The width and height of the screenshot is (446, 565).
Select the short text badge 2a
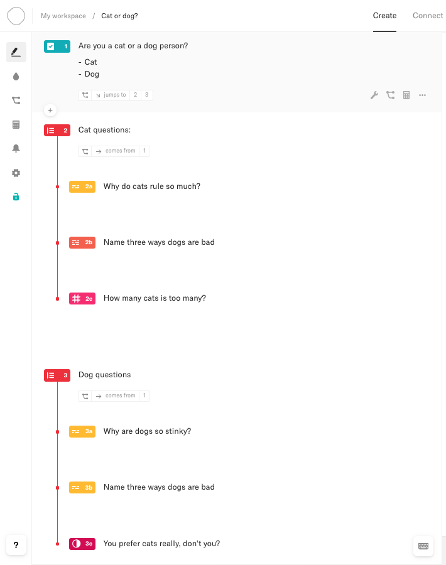pos(82,186)
